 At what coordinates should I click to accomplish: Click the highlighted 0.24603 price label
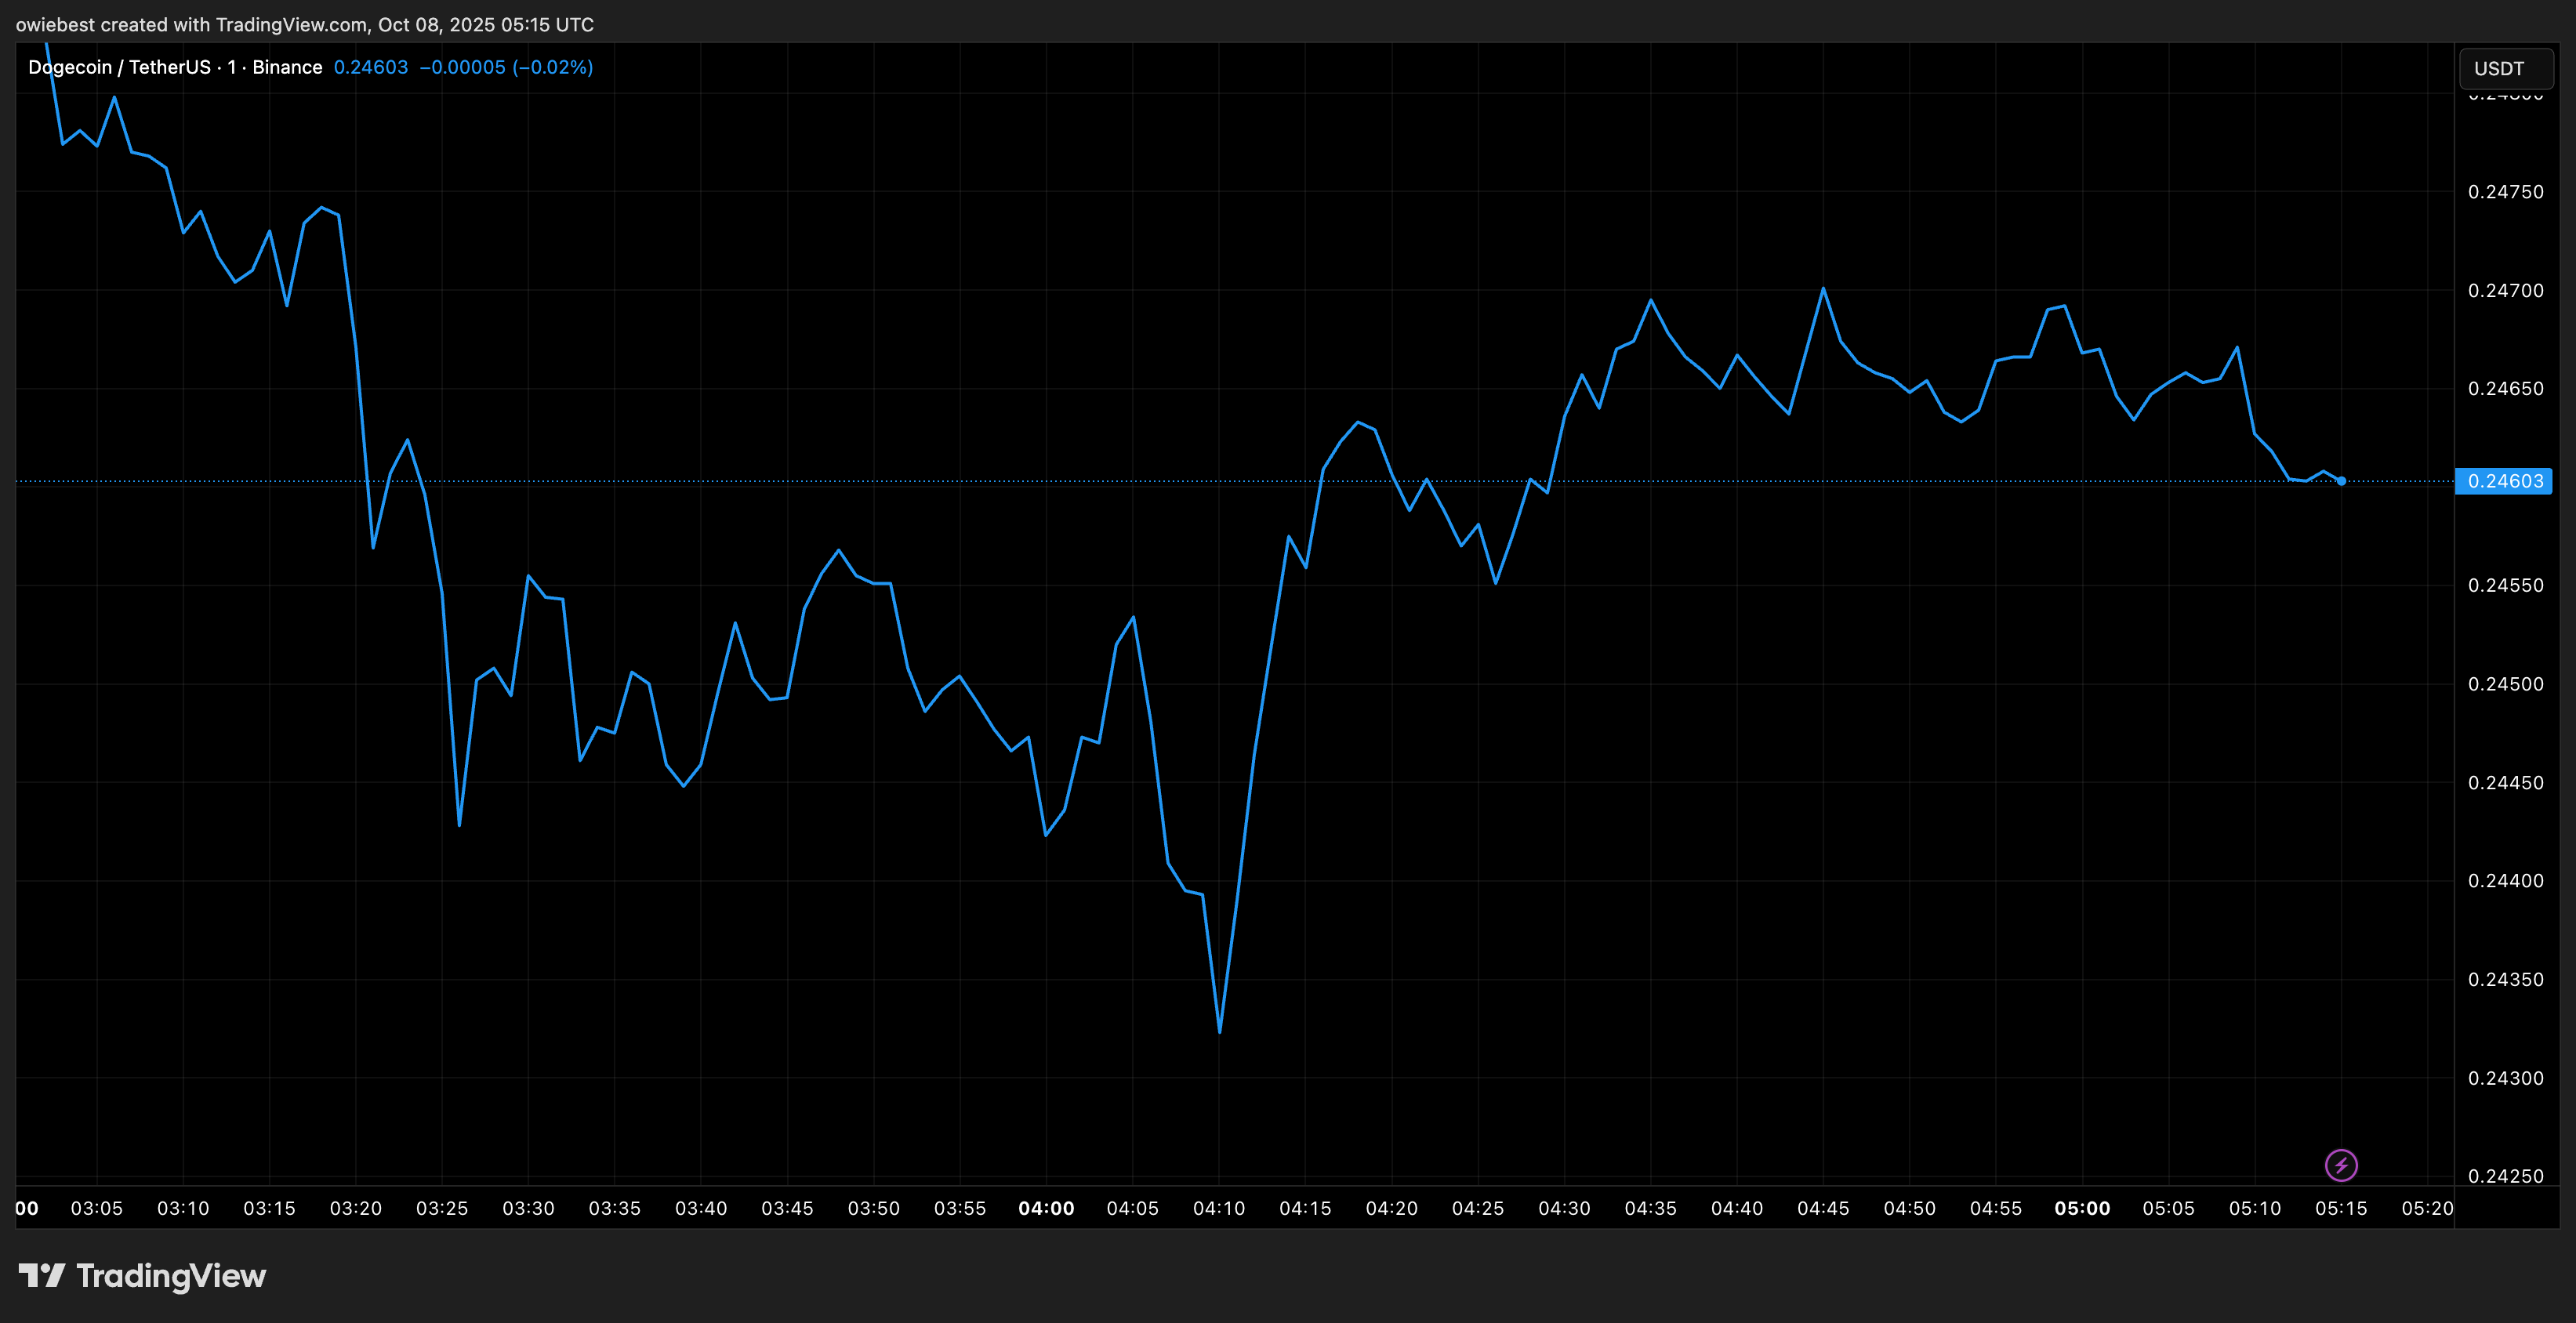click(x=2504, y=481)
